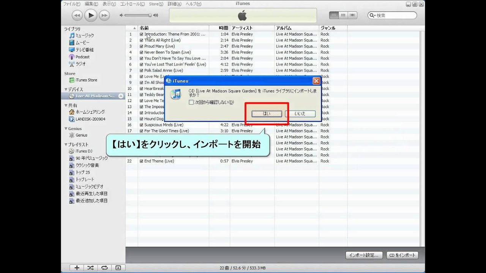Open ミュージックビデオ playlist
Image resolution: width=486 pixels, height=273 pixels.
pyautogui.click(x=86, y=187)
